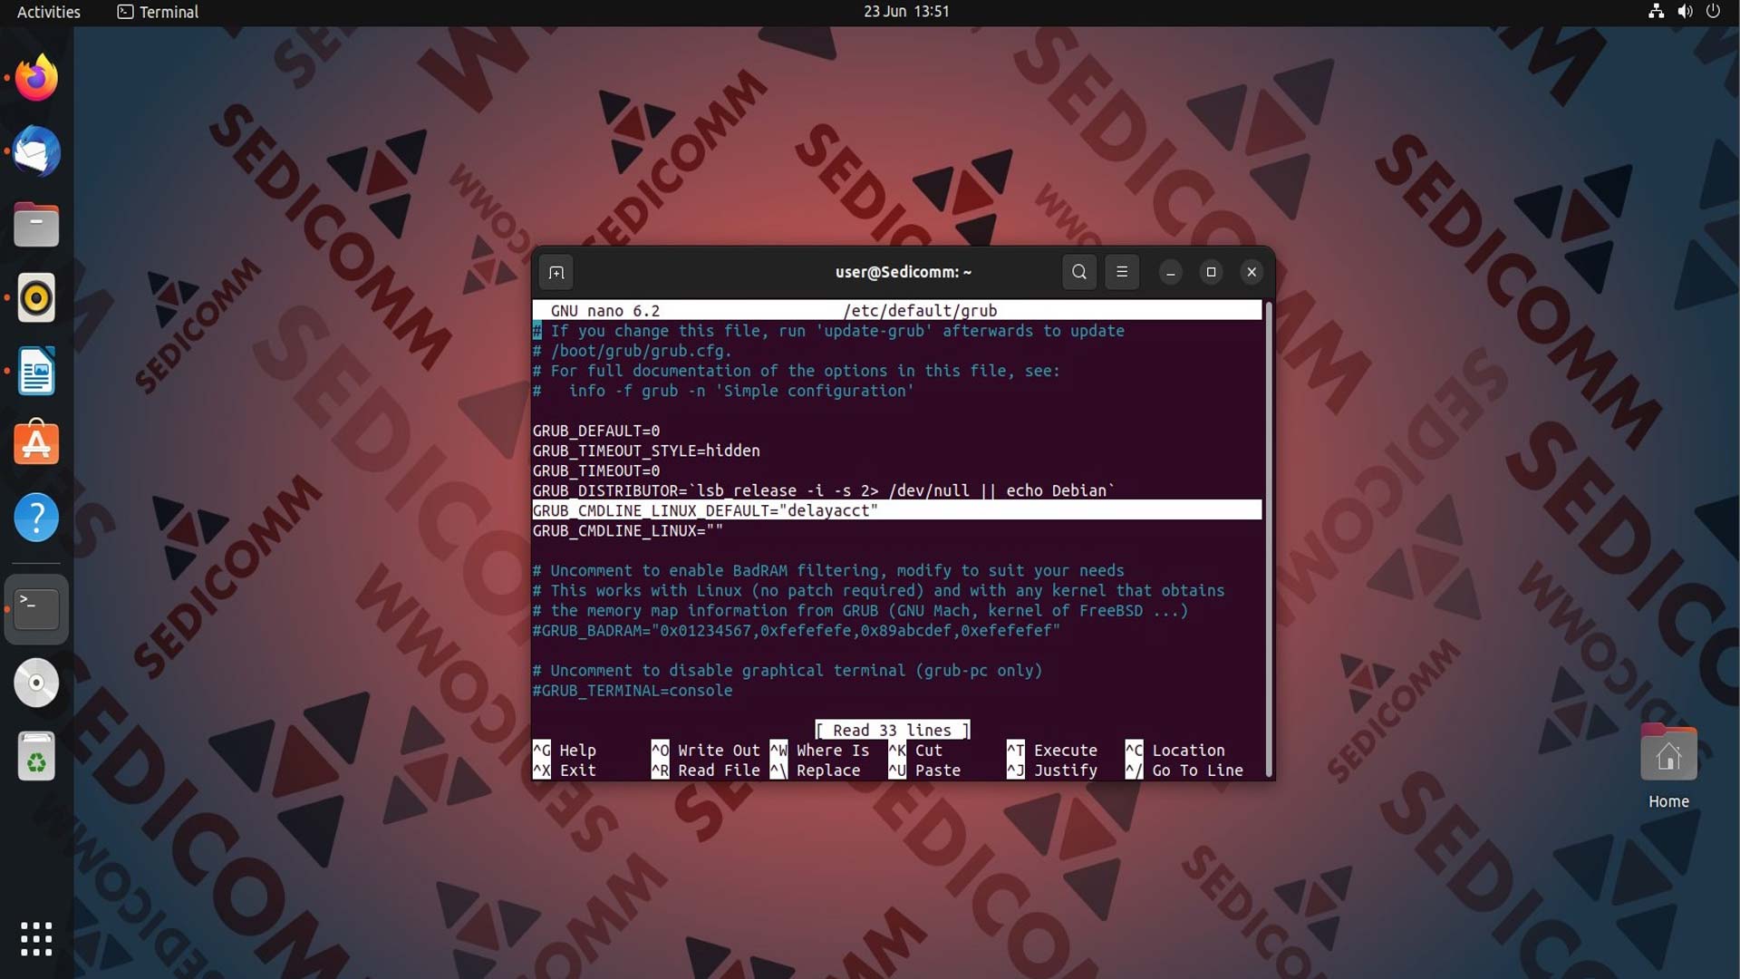
Task: Open Thunderbird mail from dock
Action: 36,151
